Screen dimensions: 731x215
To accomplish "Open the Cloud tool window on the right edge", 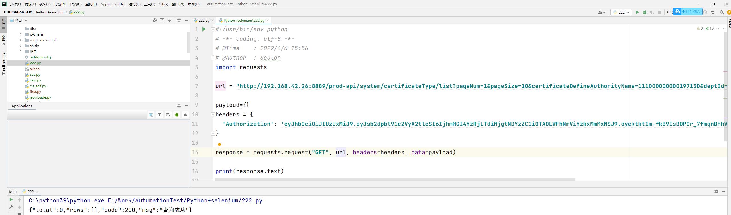I will [729, 23].
